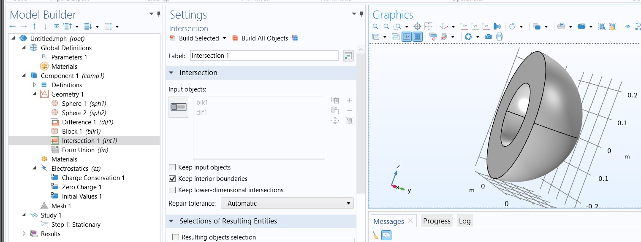The image size is (641, 242).
Task: Click the Zoom Extents icon in Graphics
Action: coord(417,26)
